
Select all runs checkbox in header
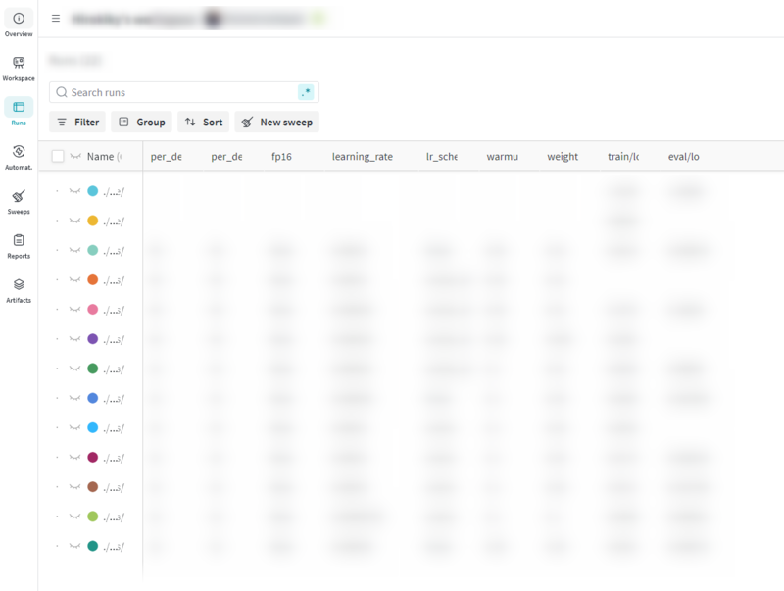tap(58, 156)
